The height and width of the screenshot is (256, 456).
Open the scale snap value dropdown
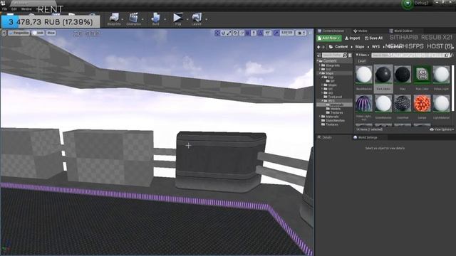click(287, 33)
